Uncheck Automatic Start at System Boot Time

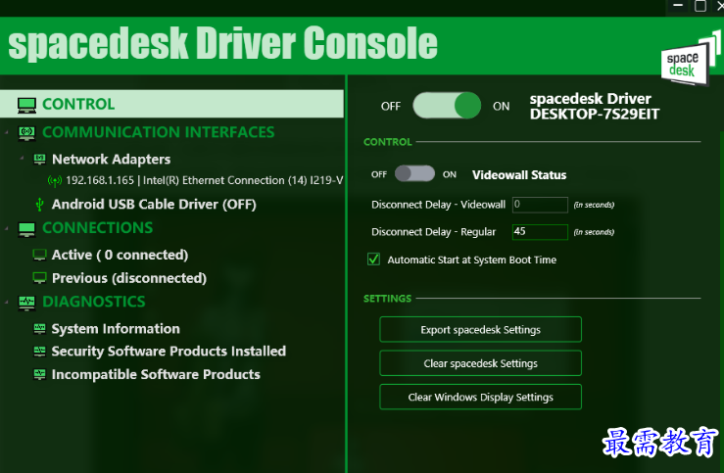(x=373, y=260)
